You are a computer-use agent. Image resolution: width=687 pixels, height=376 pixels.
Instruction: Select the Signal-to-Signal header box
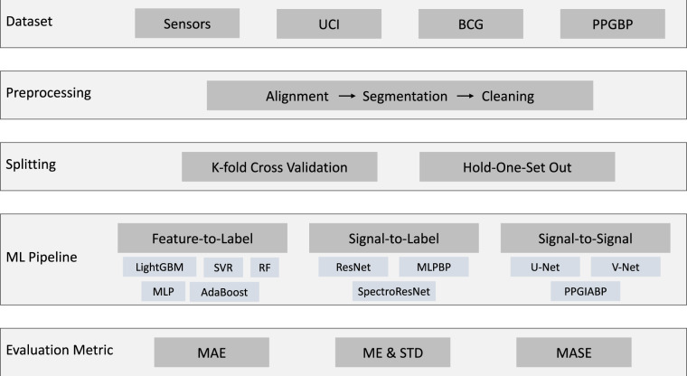pos(585,239)
